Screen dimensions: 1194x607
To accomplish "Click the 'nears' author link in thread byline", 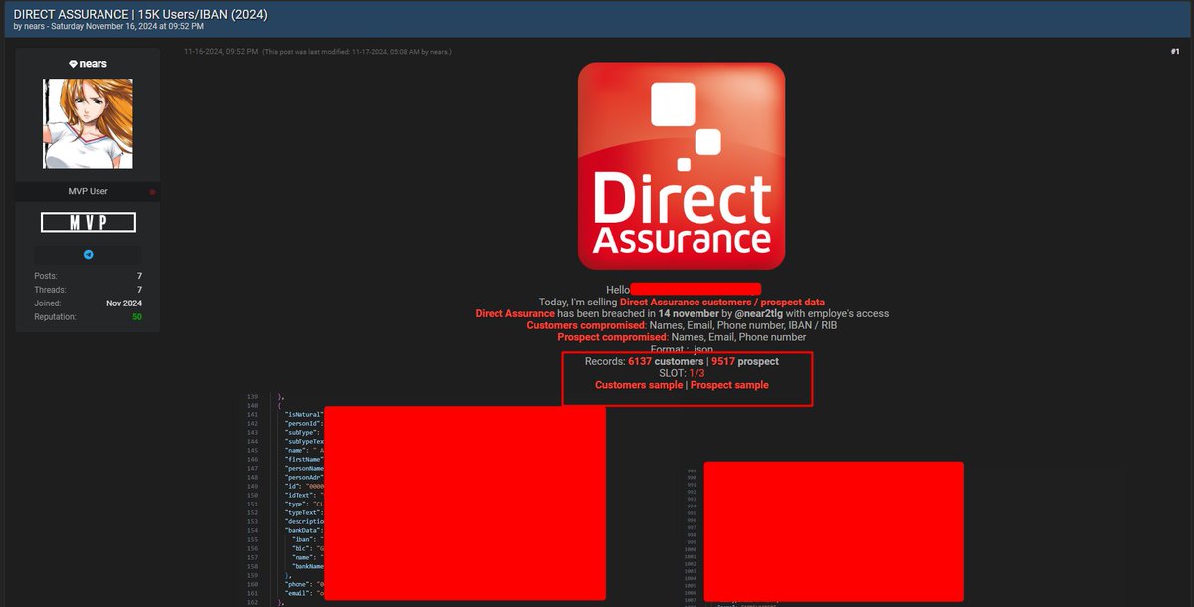I will tap(35, 26).
